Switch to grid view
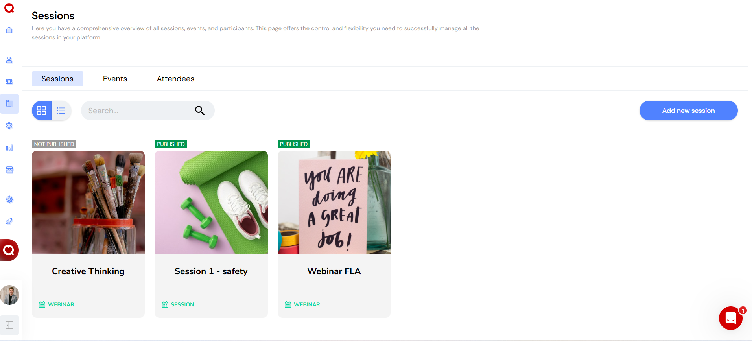Viewport: 752px width, 341px height. [42, 111]
